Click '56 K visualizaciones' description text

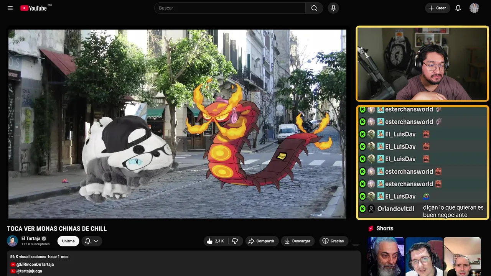point(28,256)
